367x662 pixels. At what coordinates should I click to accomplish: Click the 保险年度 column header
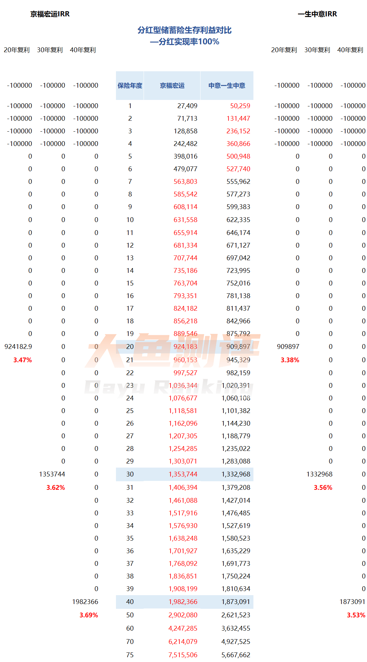click(x=130, y=86)
